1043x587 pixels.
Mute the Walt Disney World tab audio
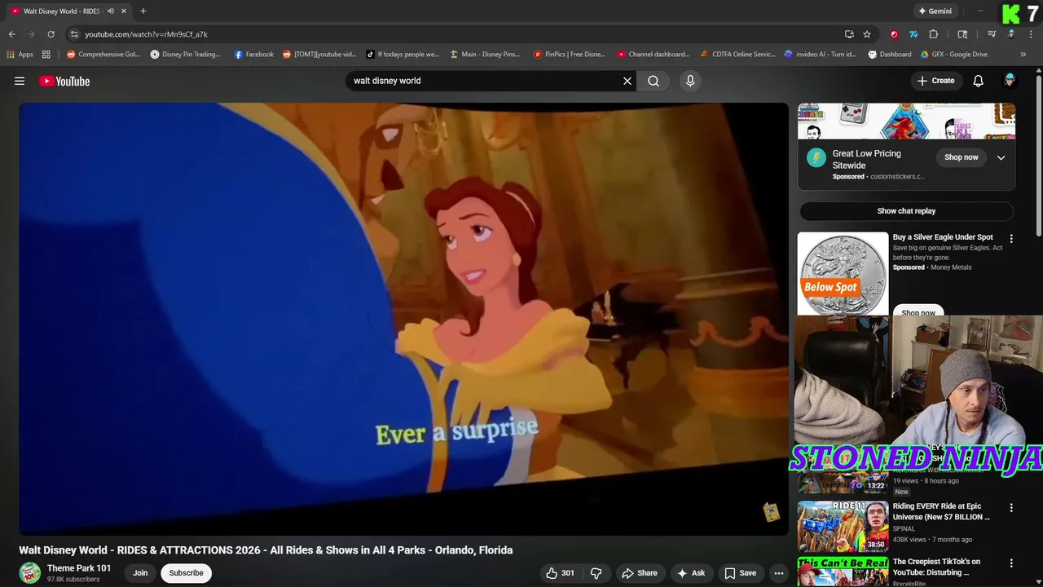click(x=111, y=11)
